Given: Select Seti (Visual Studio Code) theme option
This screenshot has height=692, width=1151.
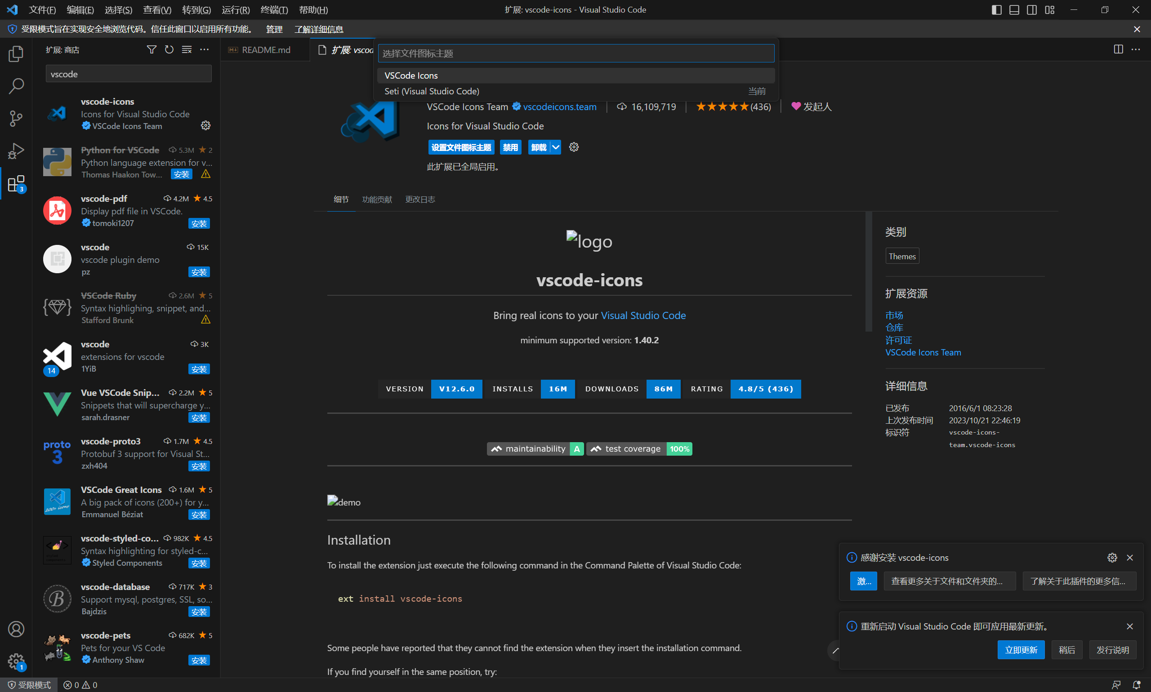Looking at the screenshot, I should tap(576, 91).
